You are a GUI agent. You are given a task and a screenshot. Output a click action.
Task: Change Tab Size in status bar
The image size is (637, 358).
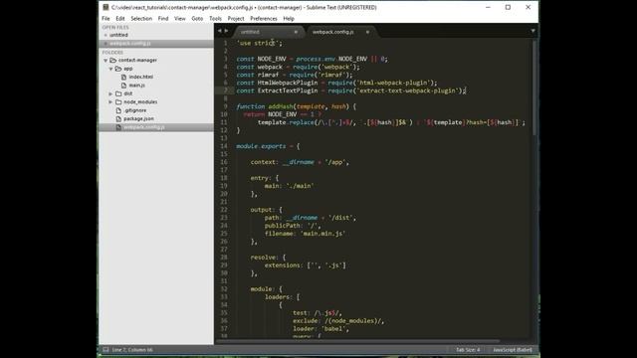(468, 350)
